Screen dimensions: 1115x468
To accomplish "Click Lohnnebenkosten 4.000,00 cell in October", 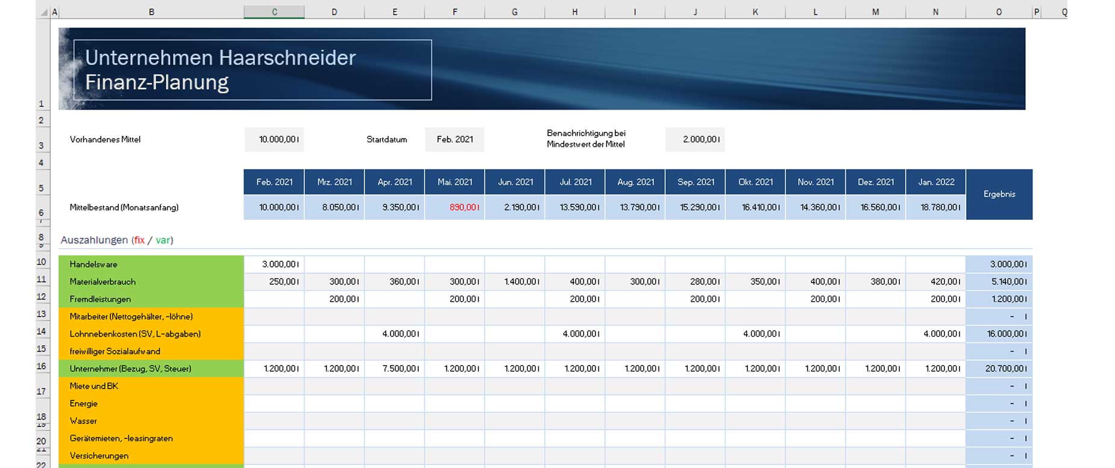I will [x=755, y=334].
